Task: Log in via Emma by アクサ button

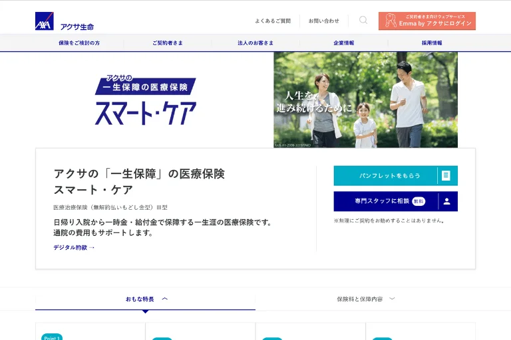Action: 427,21
